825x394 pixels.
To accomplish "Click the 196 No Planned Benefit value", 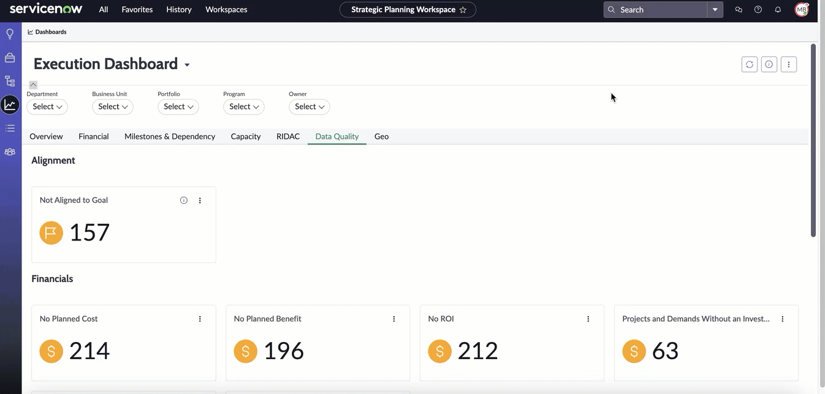I will click(284, 351).
